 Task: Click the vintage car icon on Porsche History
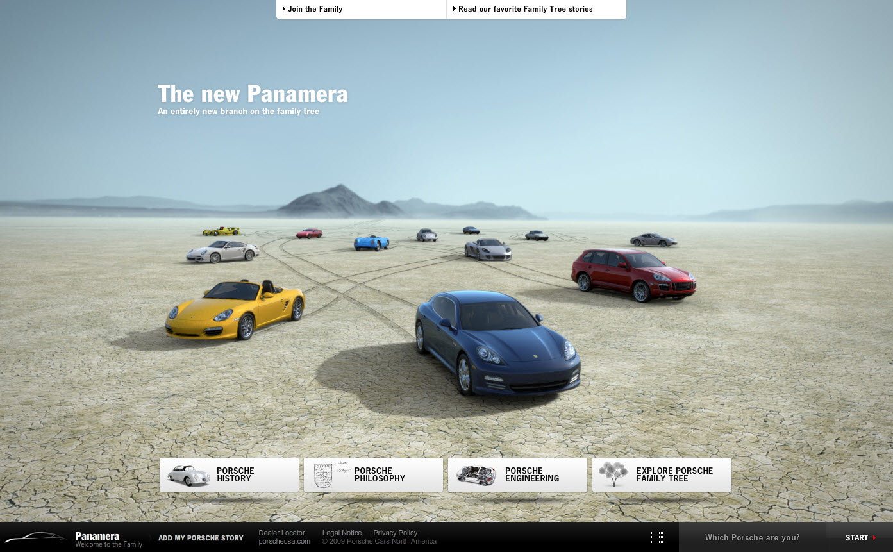pos(188,475)
